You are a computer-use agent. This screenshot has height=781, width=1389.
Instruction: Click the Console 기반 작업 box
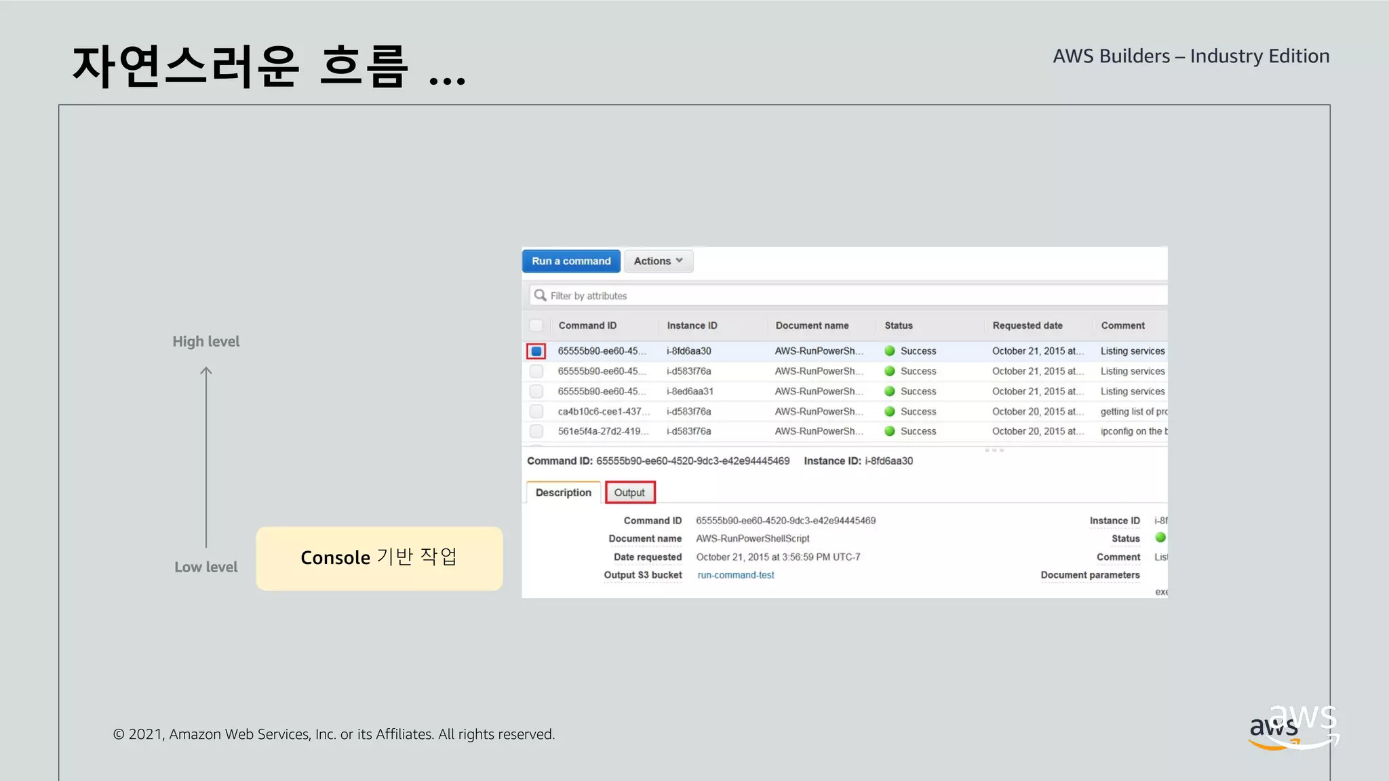[379, 558]
